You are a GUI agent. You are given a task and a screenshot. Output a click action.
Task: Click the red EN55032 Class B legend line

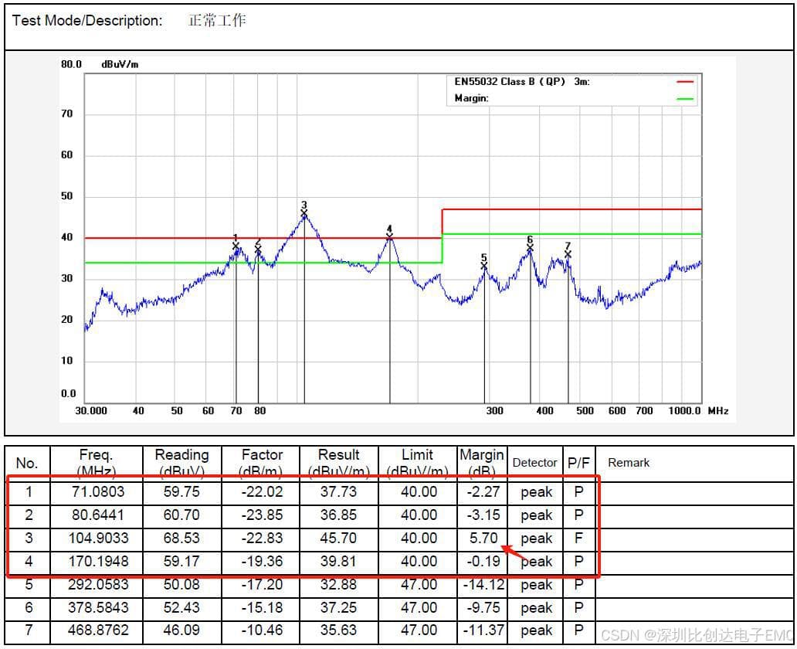click(685, 81)
